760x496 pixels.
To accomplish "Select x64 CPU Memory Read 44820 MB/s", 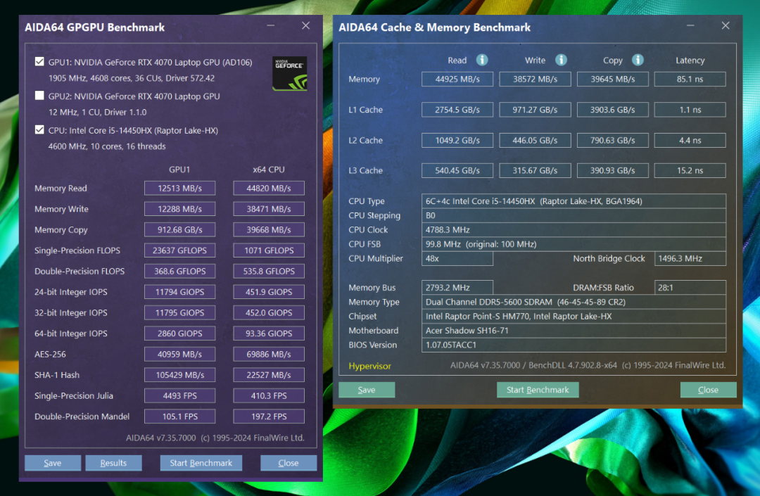I will click(x=269, y=188).
